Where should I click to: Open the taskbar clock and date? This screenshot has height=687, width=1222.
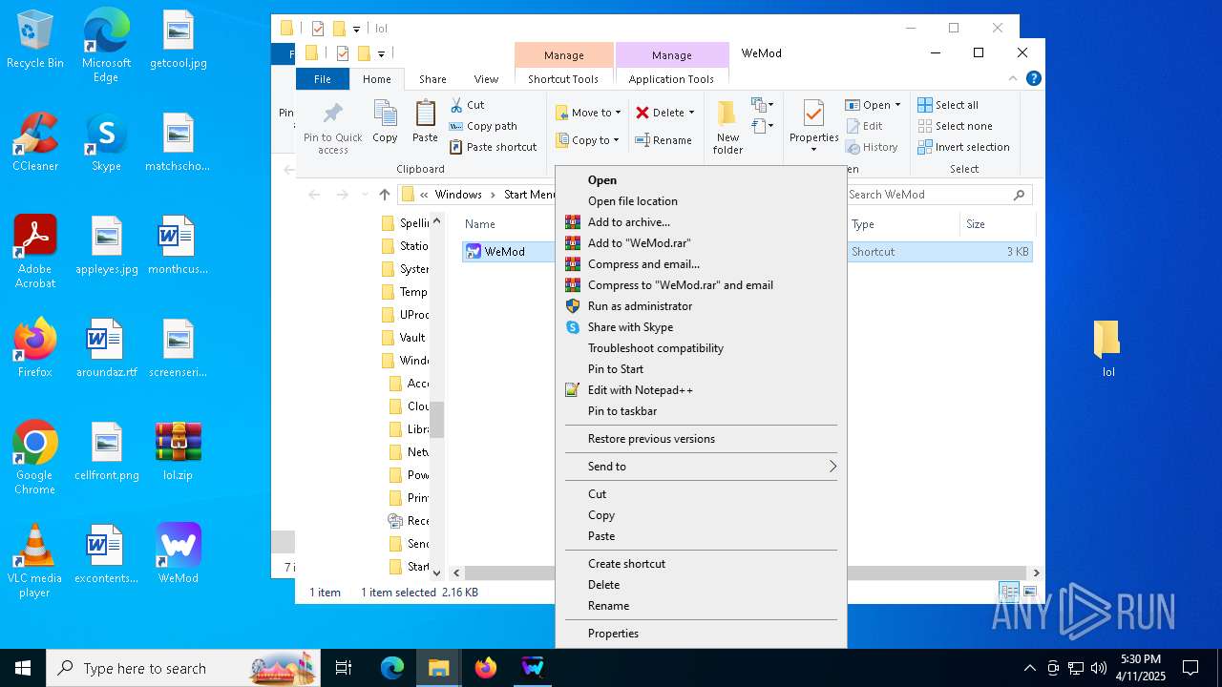coord(1140,668)
